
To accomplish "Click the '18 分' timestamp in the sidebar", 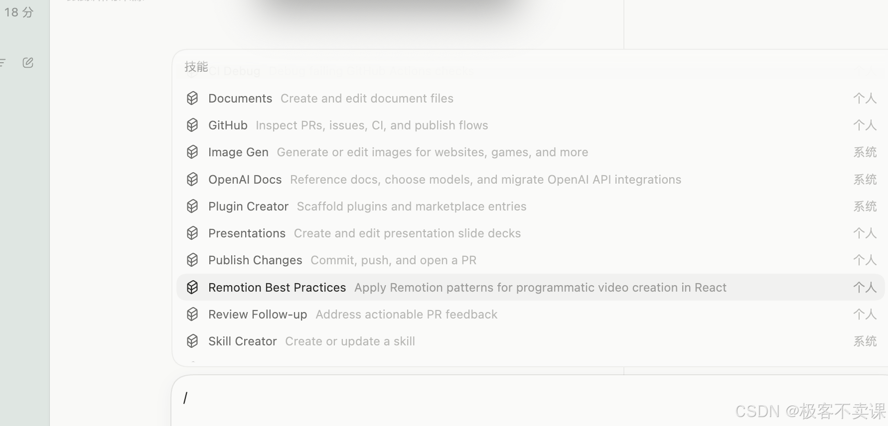I will coord(19,12).
